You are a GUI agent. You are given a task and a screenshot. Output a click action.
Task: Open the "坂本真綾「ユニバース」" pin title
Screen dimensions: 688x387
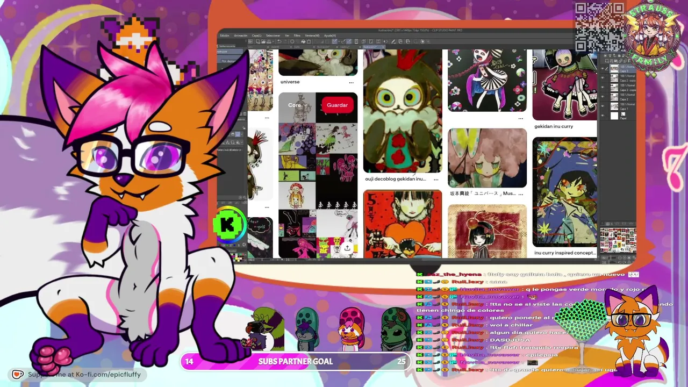483,193
